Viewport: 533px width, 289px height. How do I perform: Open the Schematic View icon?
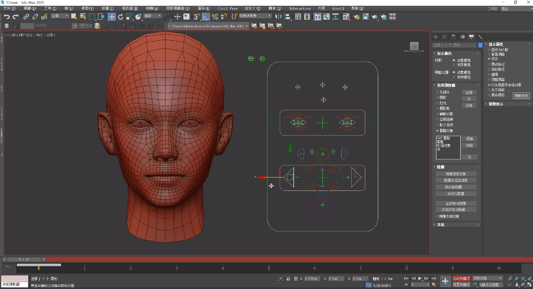click(335, 17)
